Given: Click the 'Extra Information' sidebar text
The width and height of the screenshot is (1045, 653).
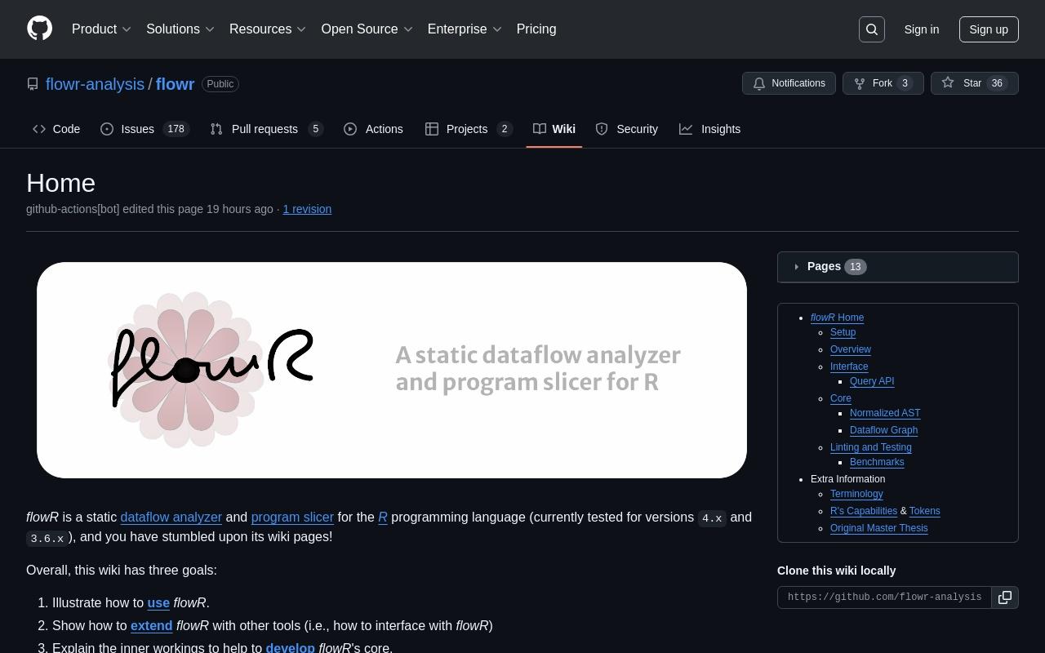Looking at the screenshot, I should 847,479.
